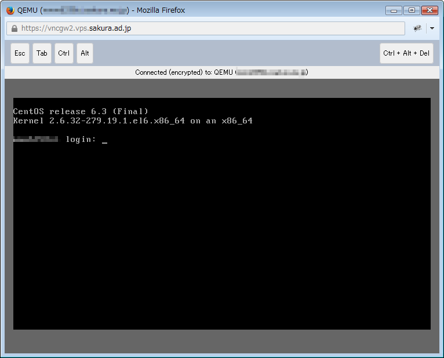
Task: Click the padlock icon in address bar
Action: coord(14,28)
